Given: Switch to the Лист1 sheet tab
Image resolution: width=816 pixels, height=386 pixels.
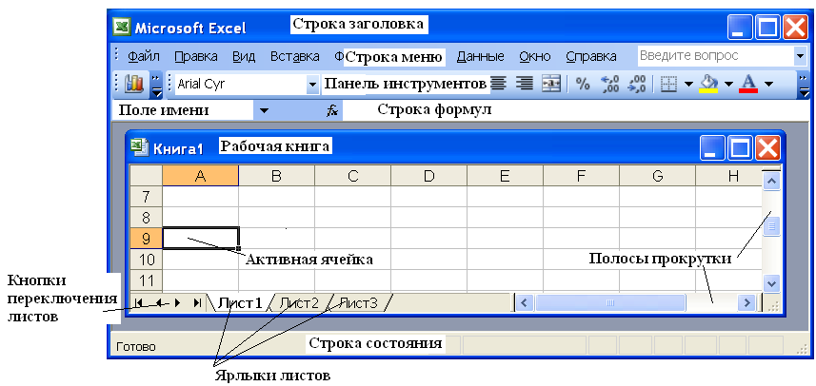Looking at the screenshot, I should tap(239, 303).
